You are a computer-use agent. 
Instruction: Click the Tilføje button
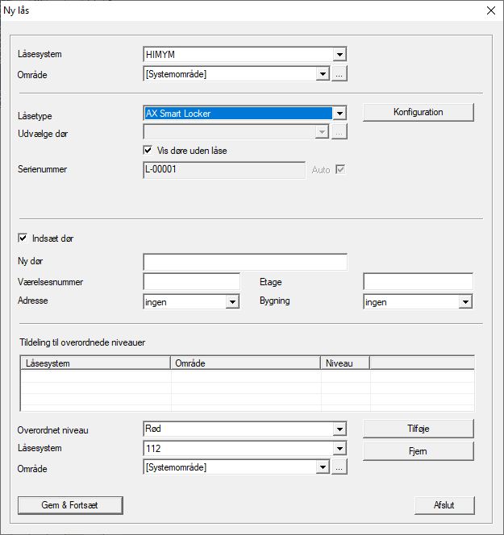click(418, 429)
